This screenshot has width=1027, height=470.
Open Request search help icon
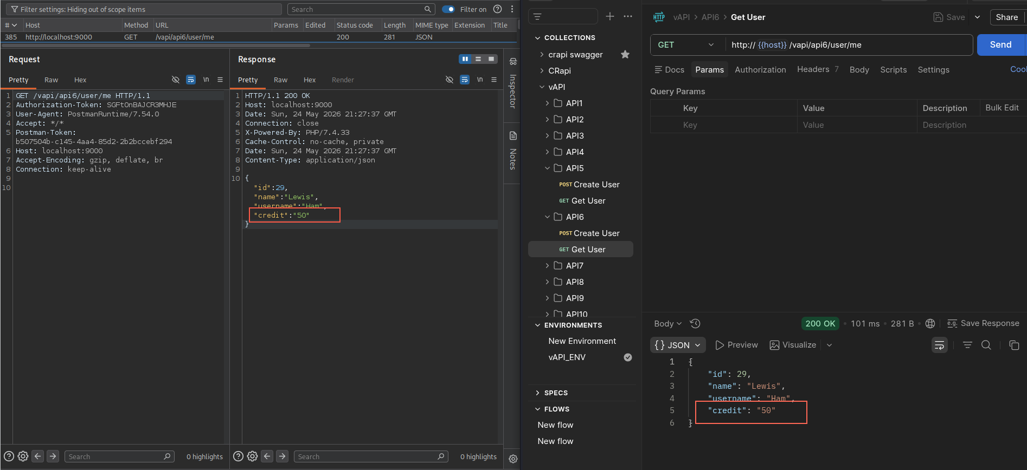[x=9, y=456]
